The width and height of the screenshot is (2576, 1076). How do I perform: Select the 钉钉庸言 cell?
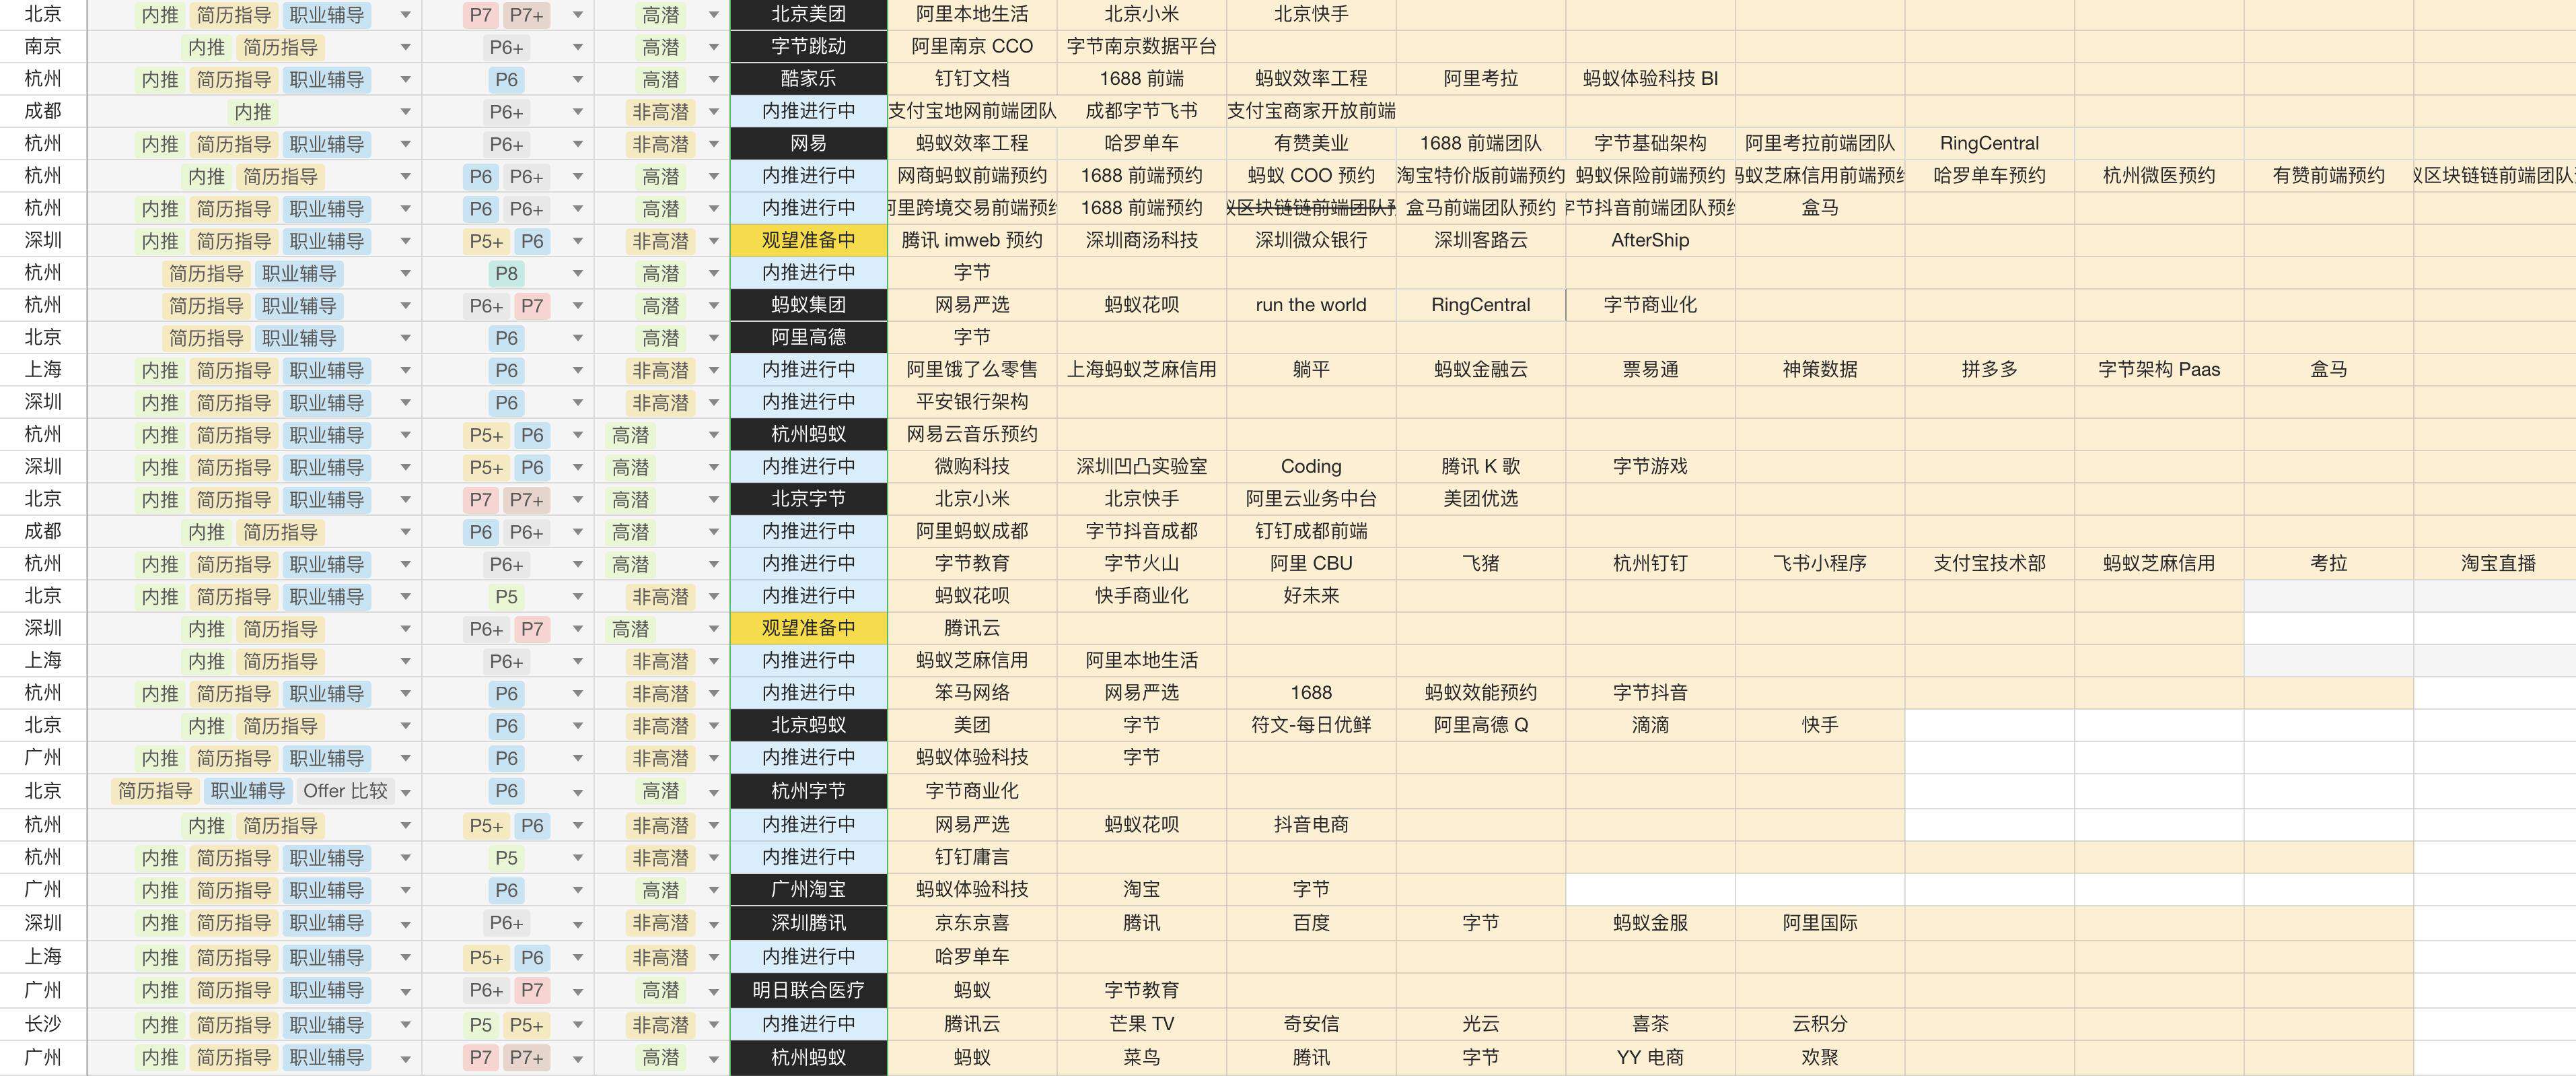click(972, 856)
